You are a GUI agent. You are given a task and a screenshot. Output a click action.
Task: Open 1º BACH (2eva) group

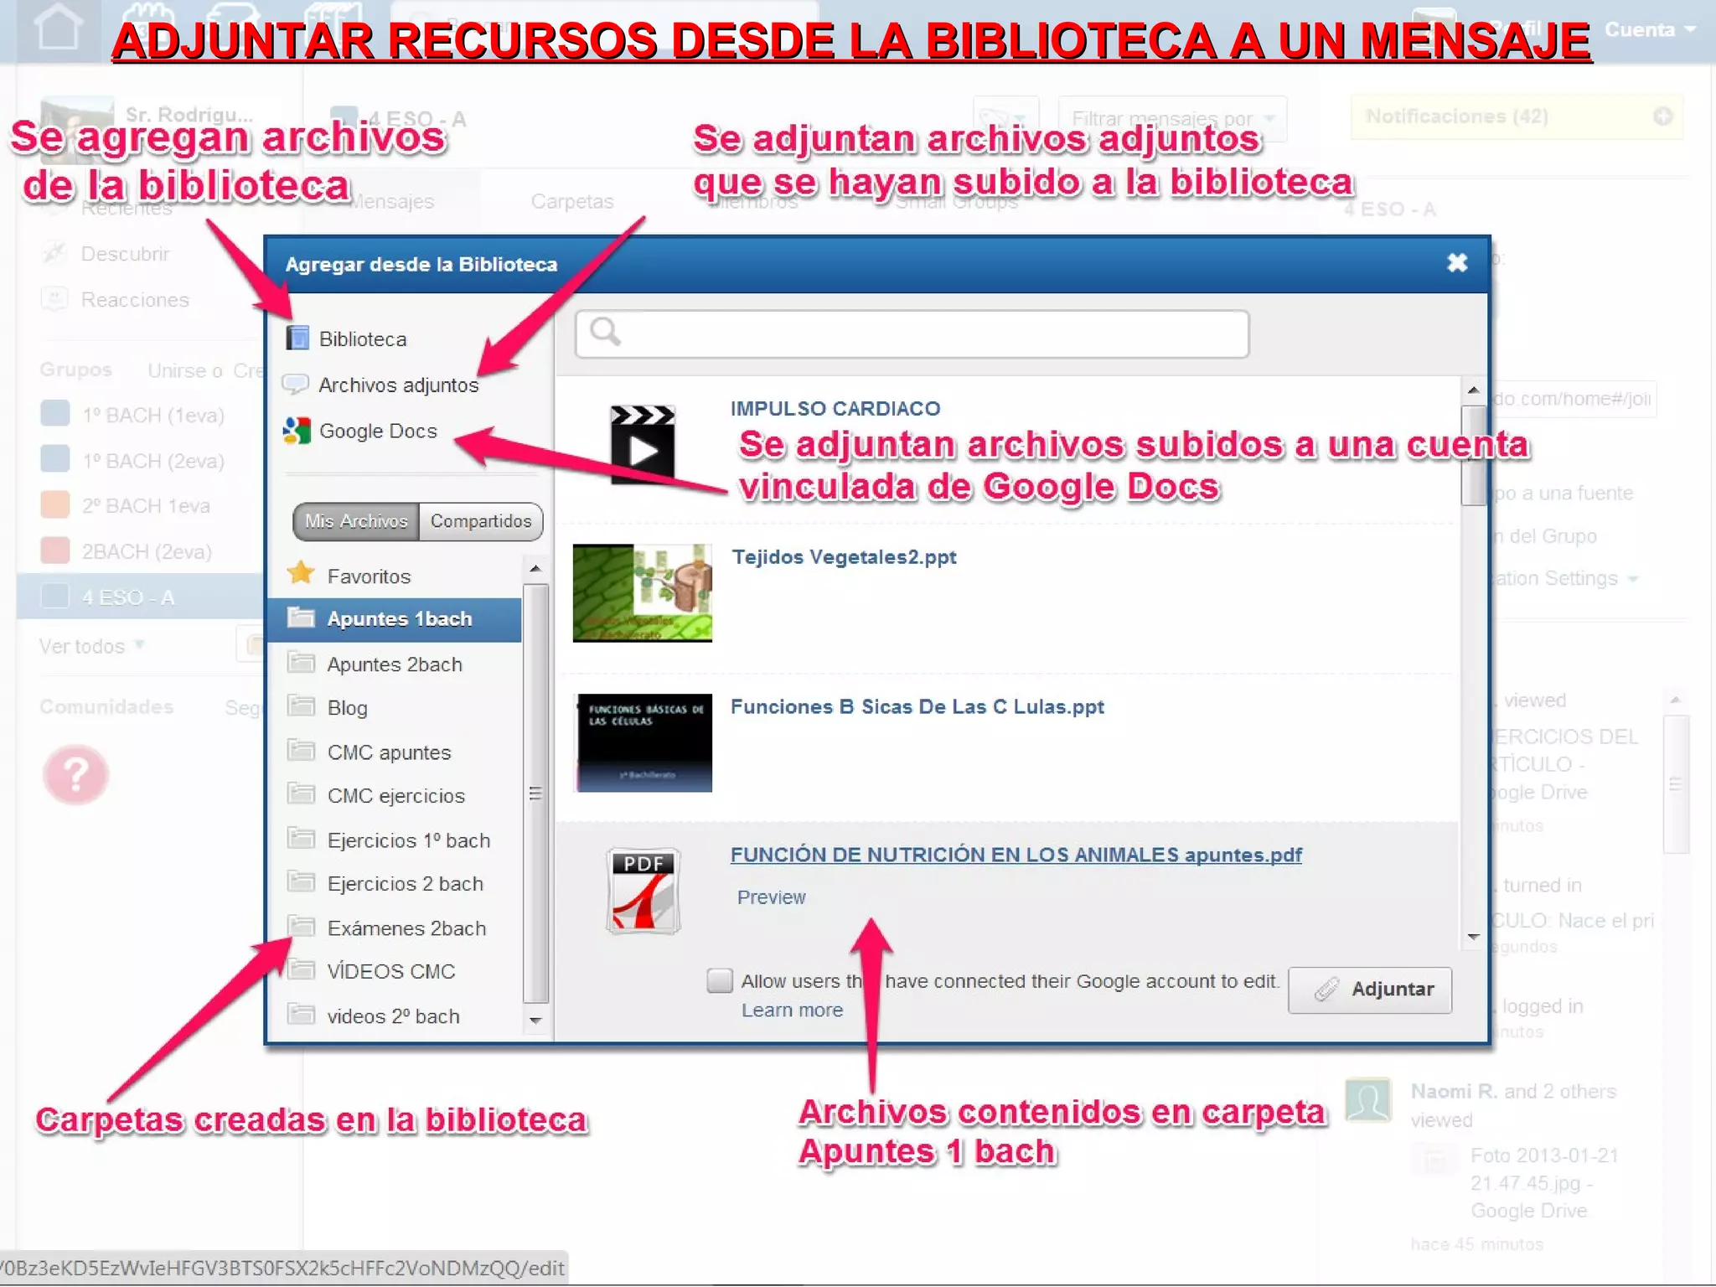point(153,461)
